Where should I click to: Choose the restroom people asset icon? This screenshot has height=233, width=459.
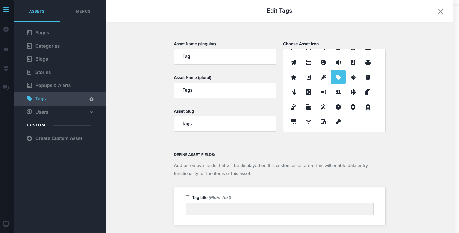click(x=353, y=92)
